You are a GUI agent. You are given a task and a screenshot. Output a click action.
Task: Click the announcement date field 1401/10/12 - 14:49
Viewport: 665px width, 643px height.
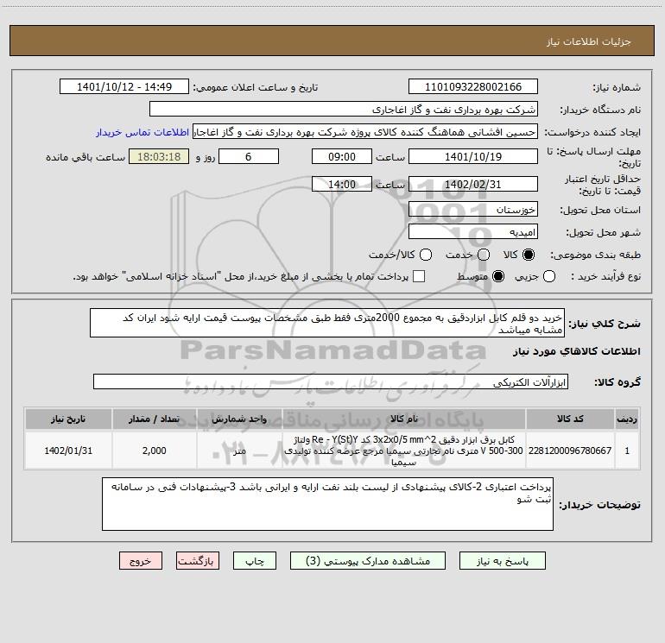124,86
